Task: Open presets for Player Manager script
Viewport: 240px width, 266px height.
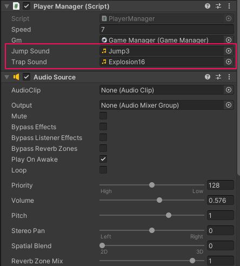Action: pyautogui.click(x=218, y=6)
